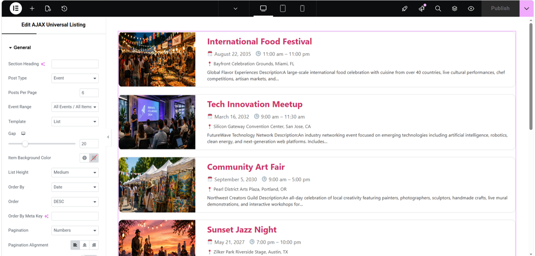
Task: Open the Pagination dropdown showing Numbers
Action: click(75, 230)
